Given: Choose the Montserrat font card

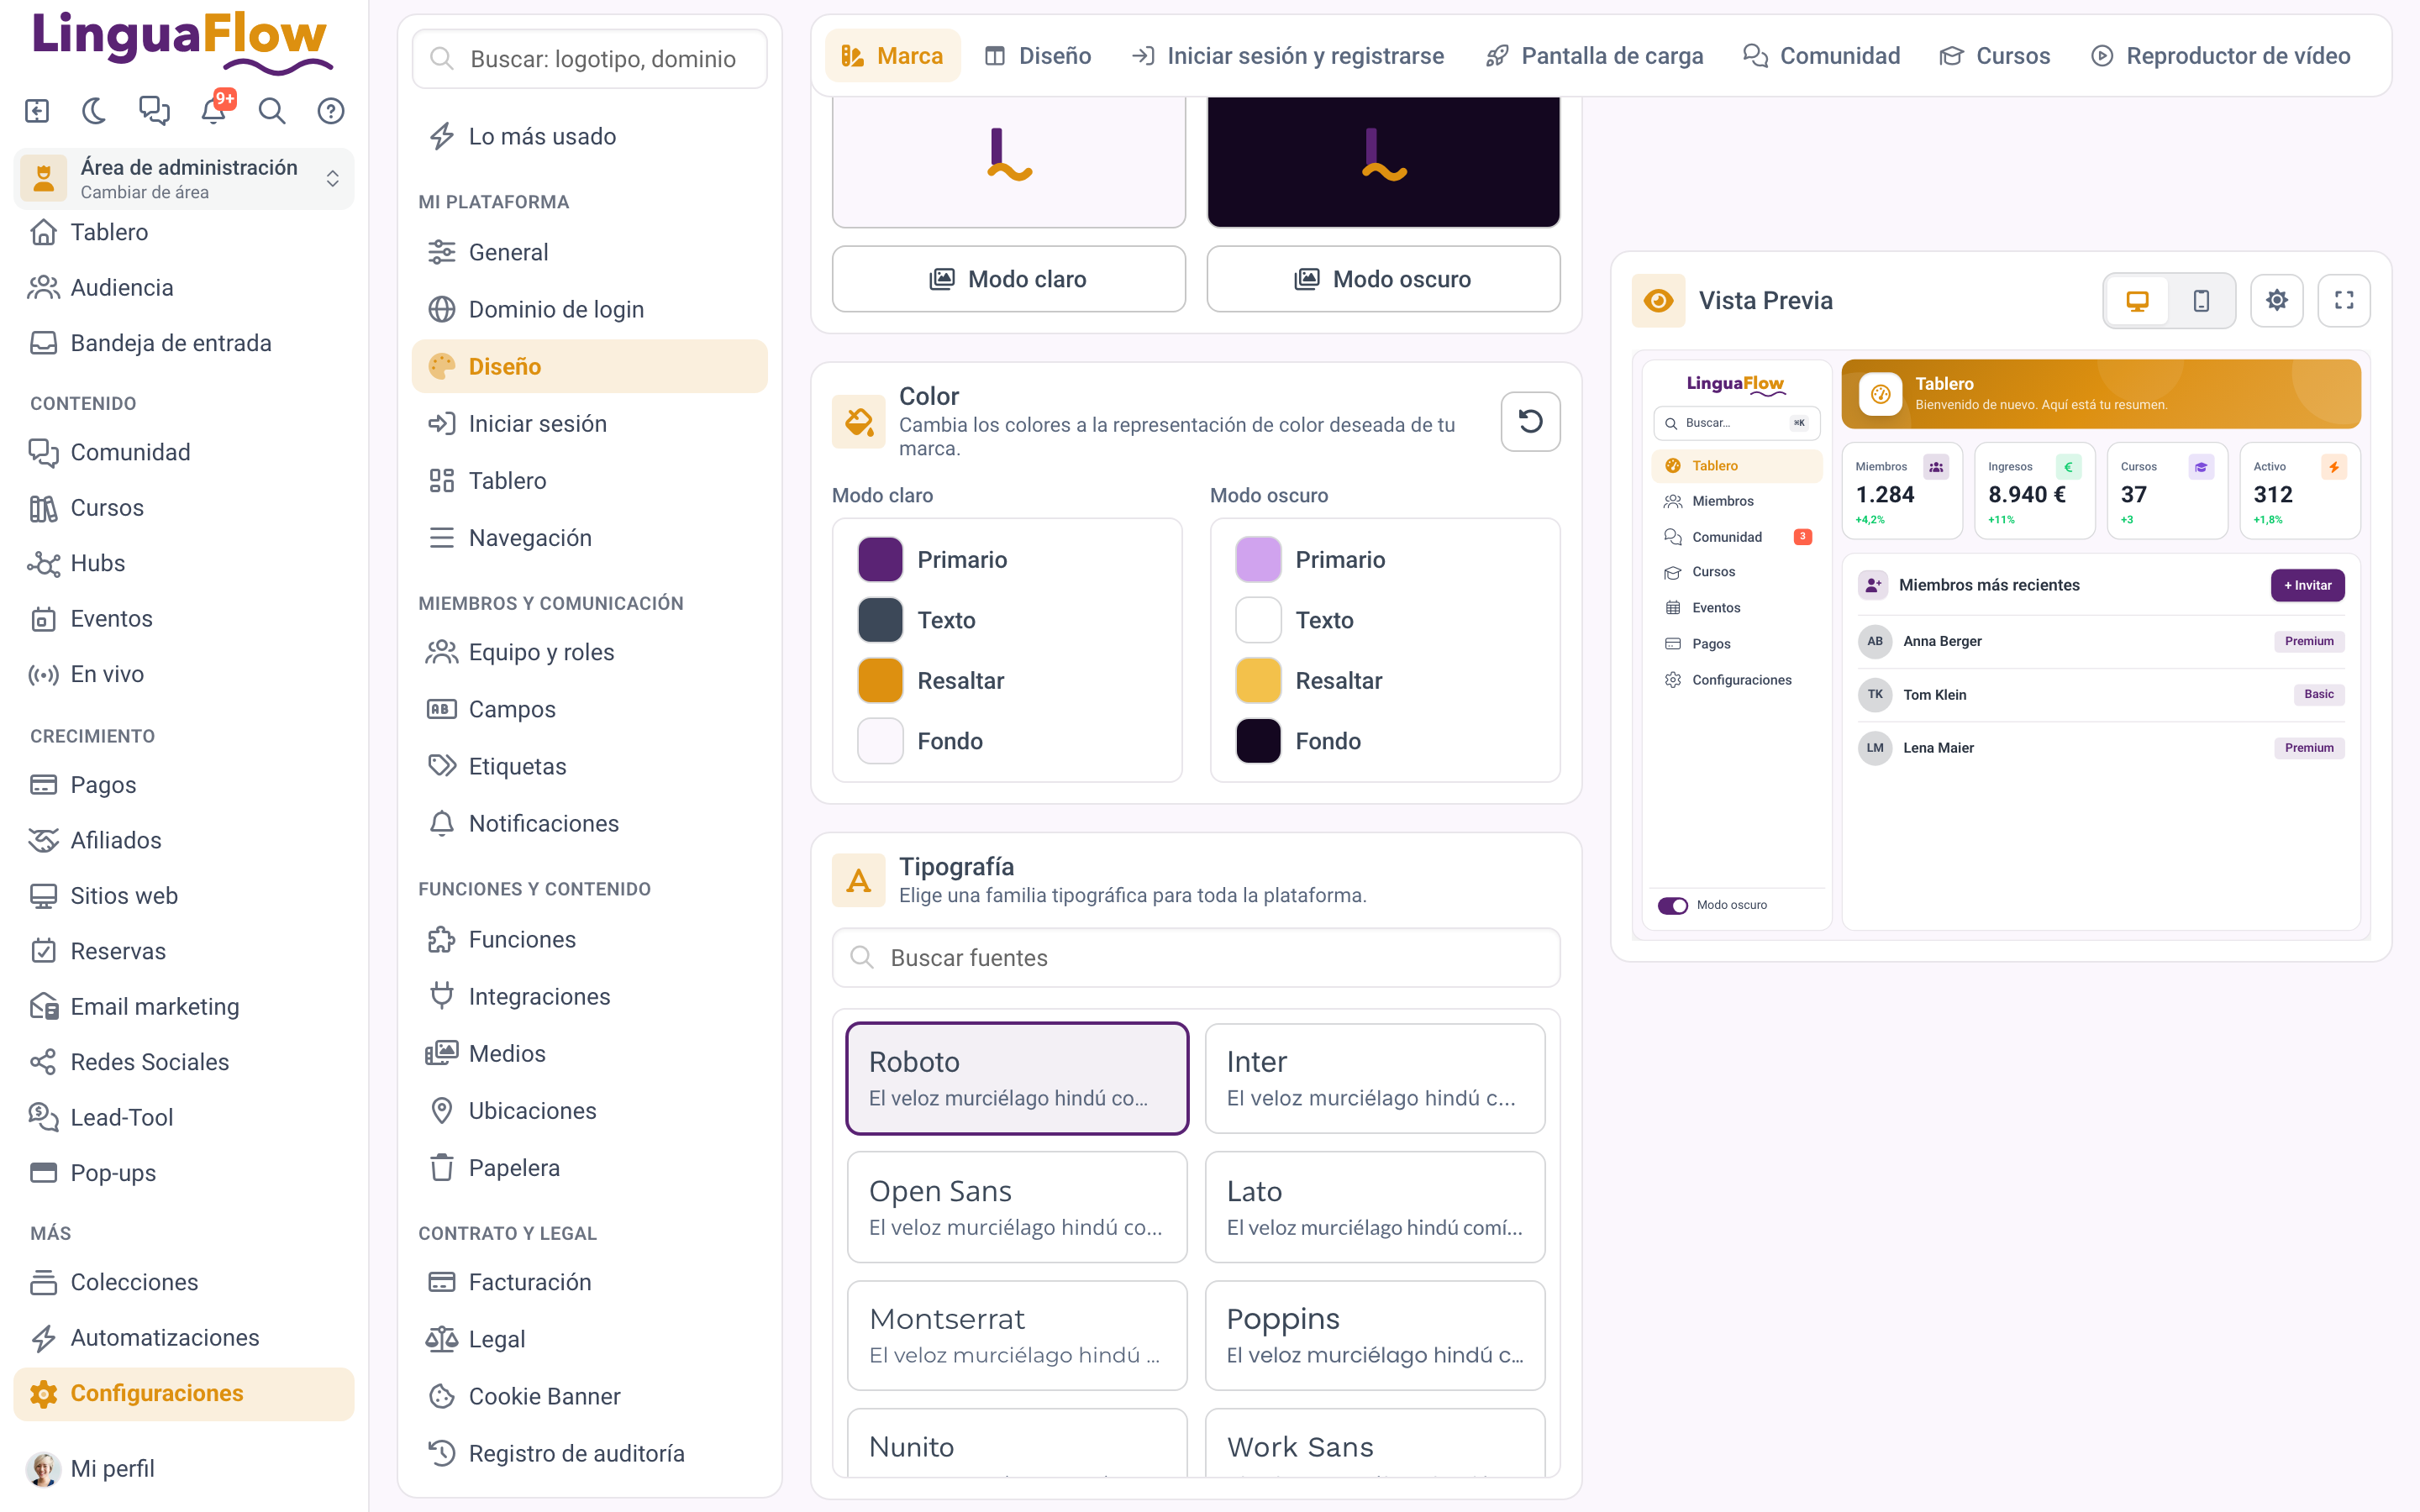Looking at the screenshot, I should (1017, 1335).
